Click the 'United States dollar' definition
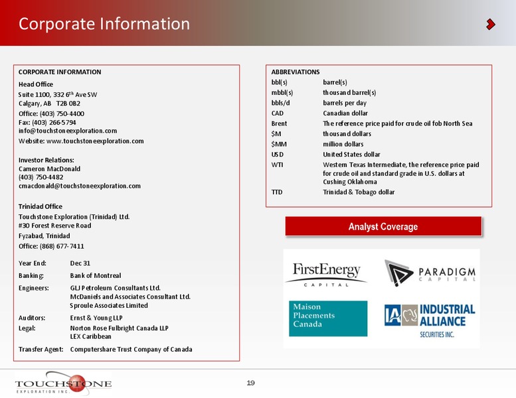The height and width of the screenshot is (398, 516). tap(351, 155)
